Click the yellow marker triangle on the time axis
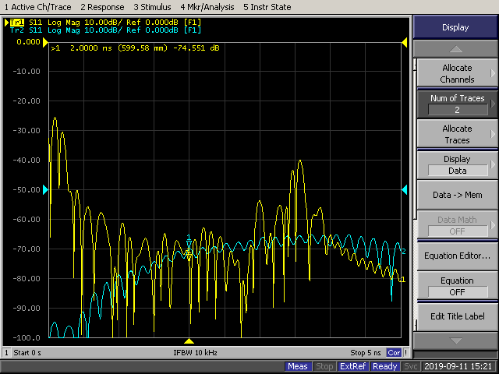The image size is (499, 374). pyautogui.click(x=188, y=341)
